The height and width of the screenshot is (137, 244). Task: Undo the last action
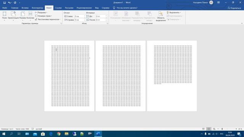pos(9,3)
